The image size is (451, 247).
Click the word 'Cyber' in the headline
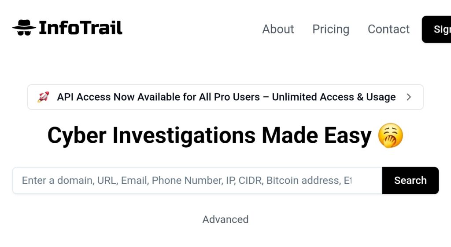[x=76, y=136]
